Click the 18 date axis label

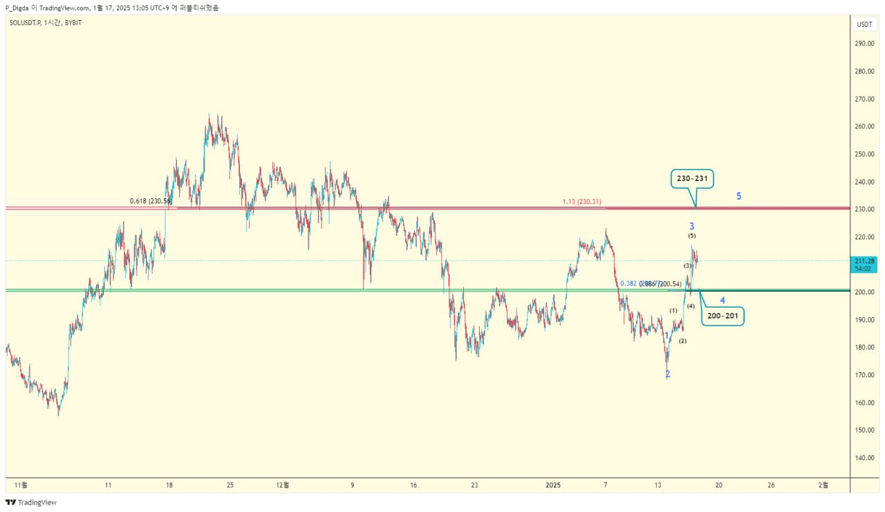169,485
